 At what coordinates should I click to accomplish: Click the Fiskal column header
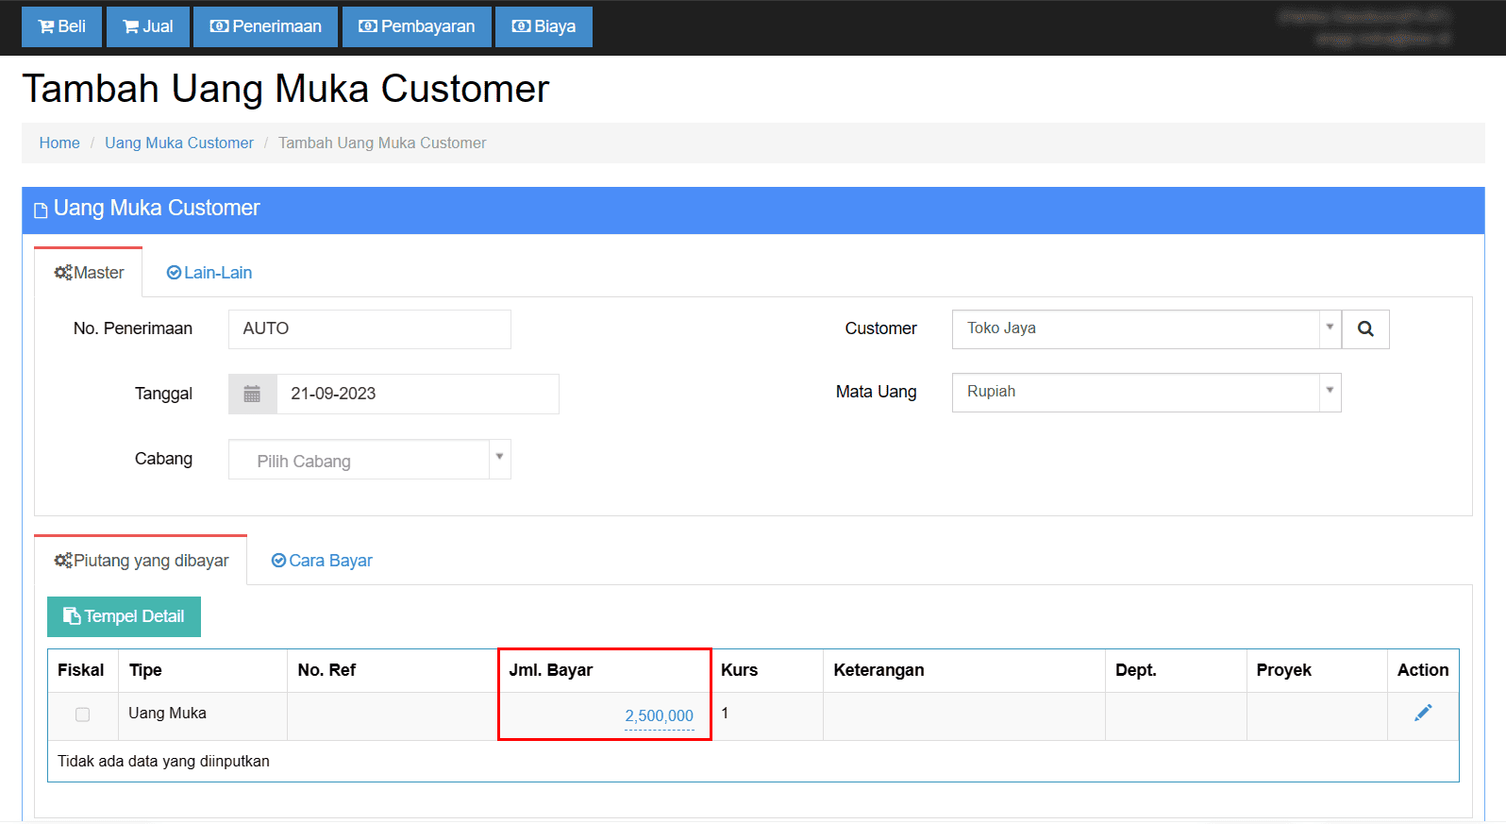(x=83, y=670)
